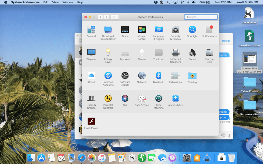
Task: Open the General preferences pane
Action: coord(91,32)
